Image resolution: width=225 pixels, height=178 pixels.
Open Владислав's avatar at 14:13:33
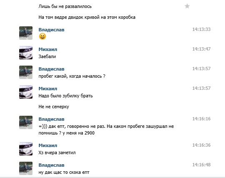pos(26,33)
